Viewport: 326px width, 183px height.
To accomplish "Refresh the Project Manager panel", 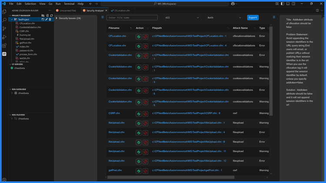I will [51, 16].
